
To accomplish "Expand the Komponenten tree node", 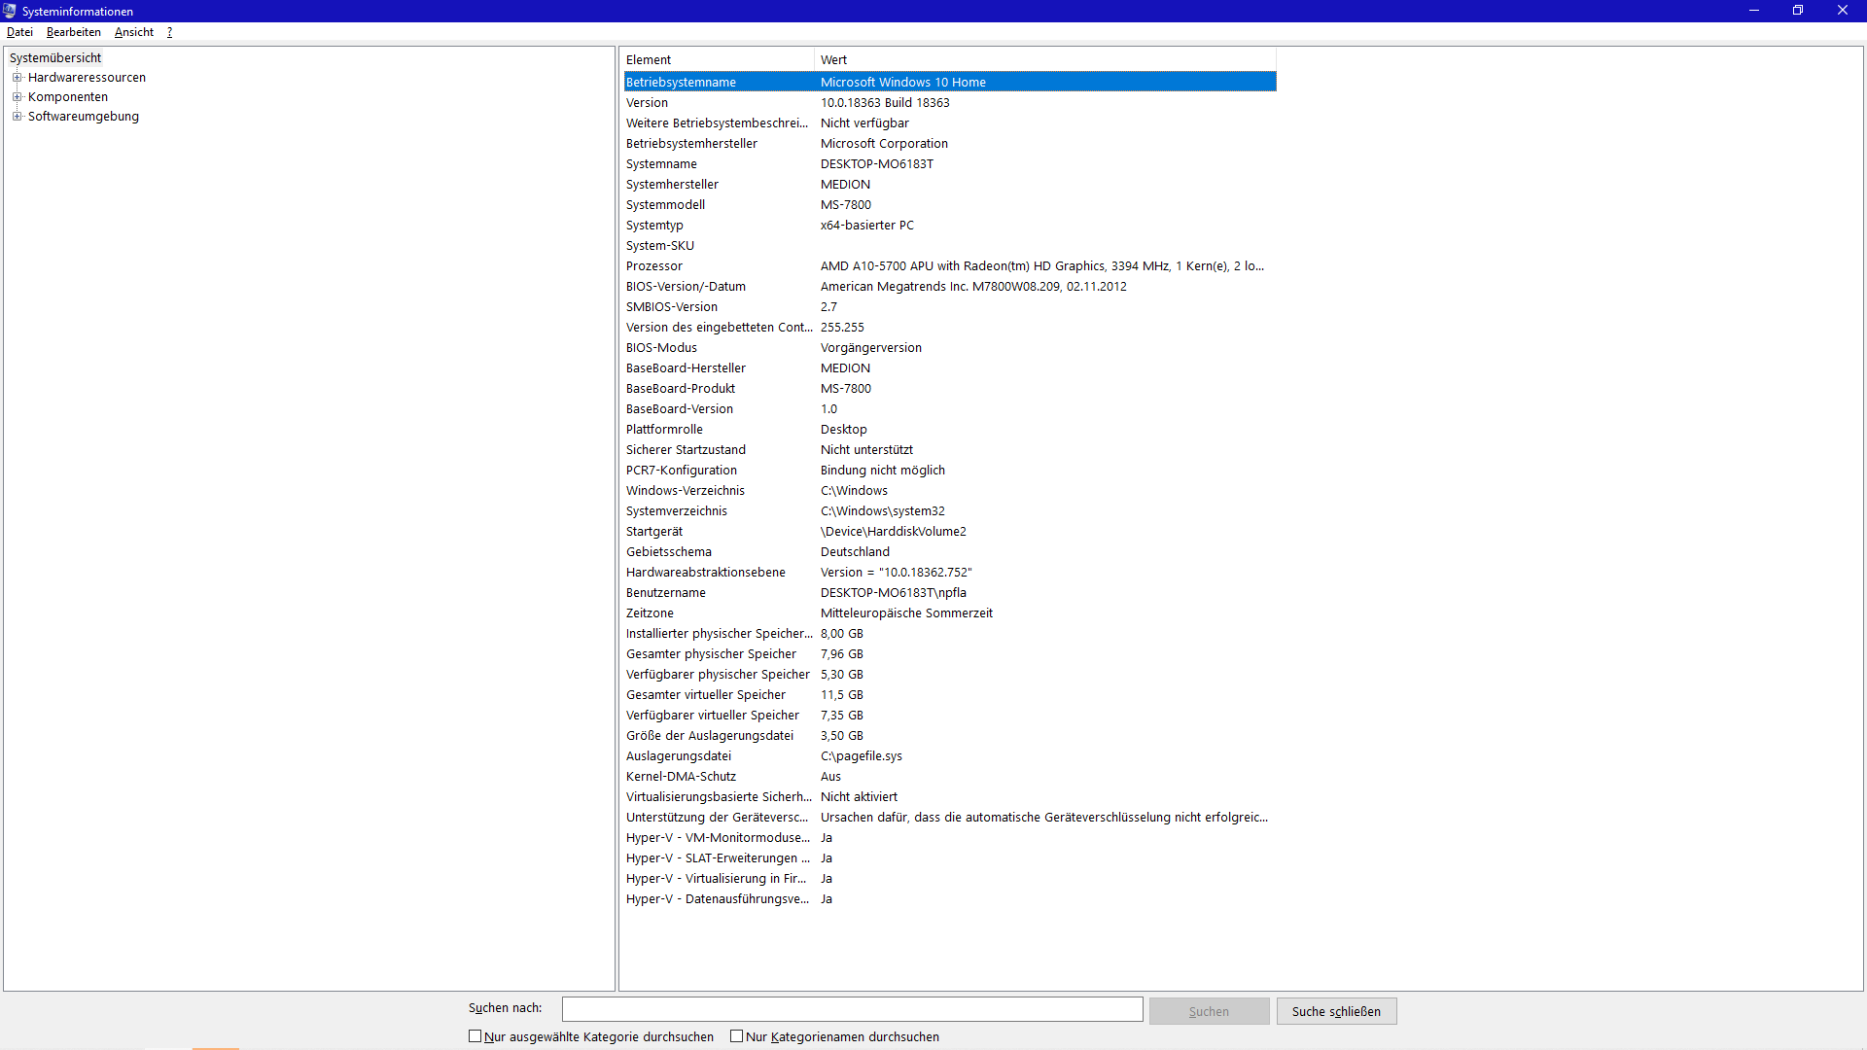I will 17,97.
